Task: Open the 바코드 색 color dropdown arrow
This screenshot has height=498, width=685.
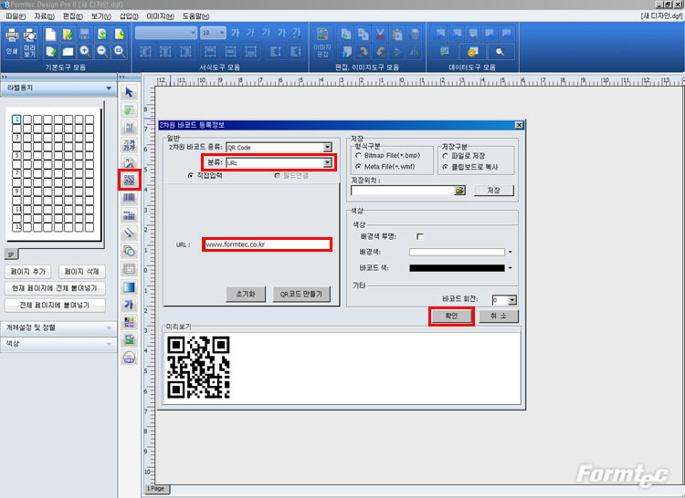Action: pos(510,268)
